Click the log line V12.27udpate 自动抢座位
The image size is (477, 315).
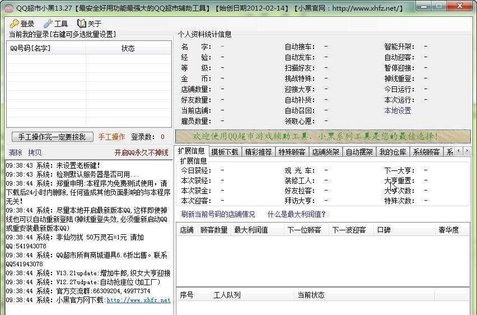83,282
